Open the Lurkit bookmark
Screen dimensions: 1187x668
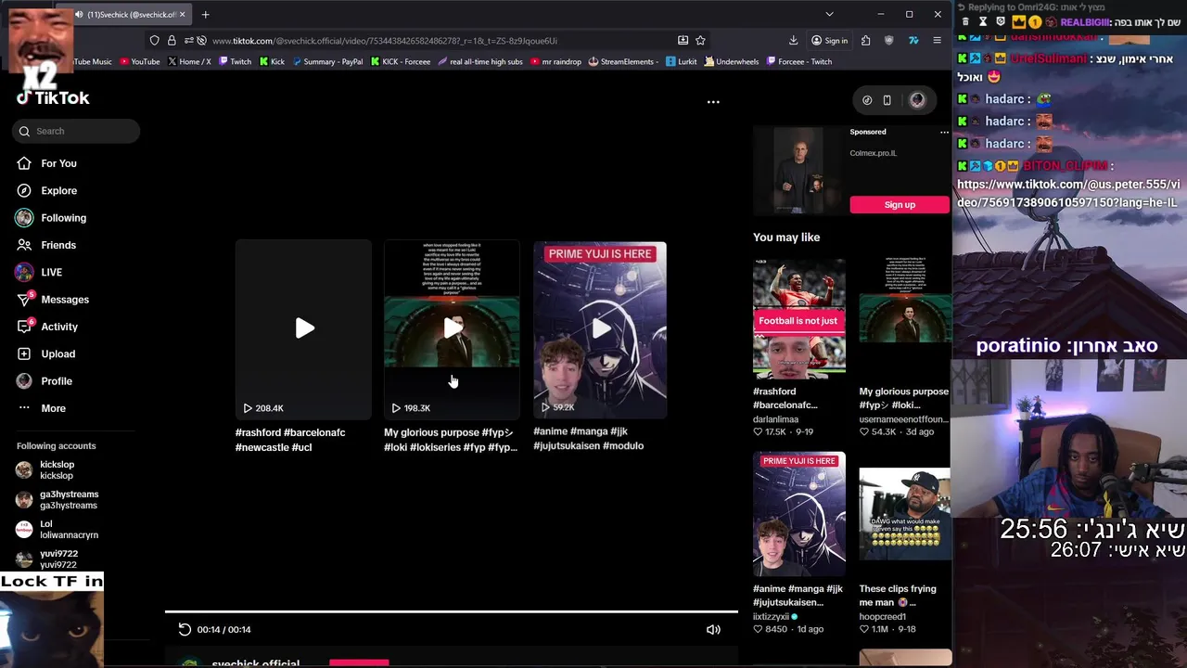(x=682, y=61)
